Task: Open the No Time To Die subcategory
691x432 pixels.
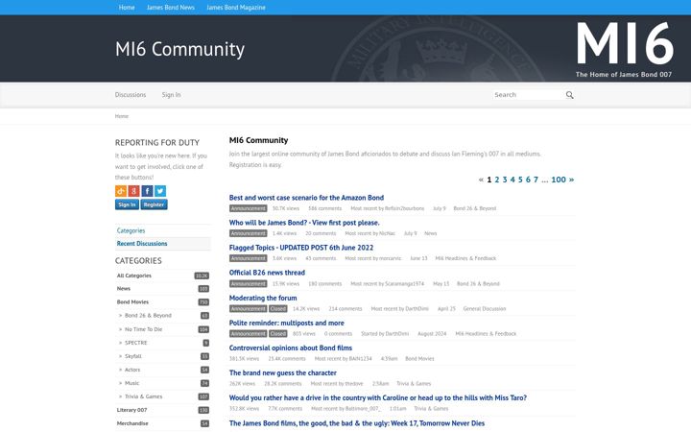Action: tap(143, 329)
